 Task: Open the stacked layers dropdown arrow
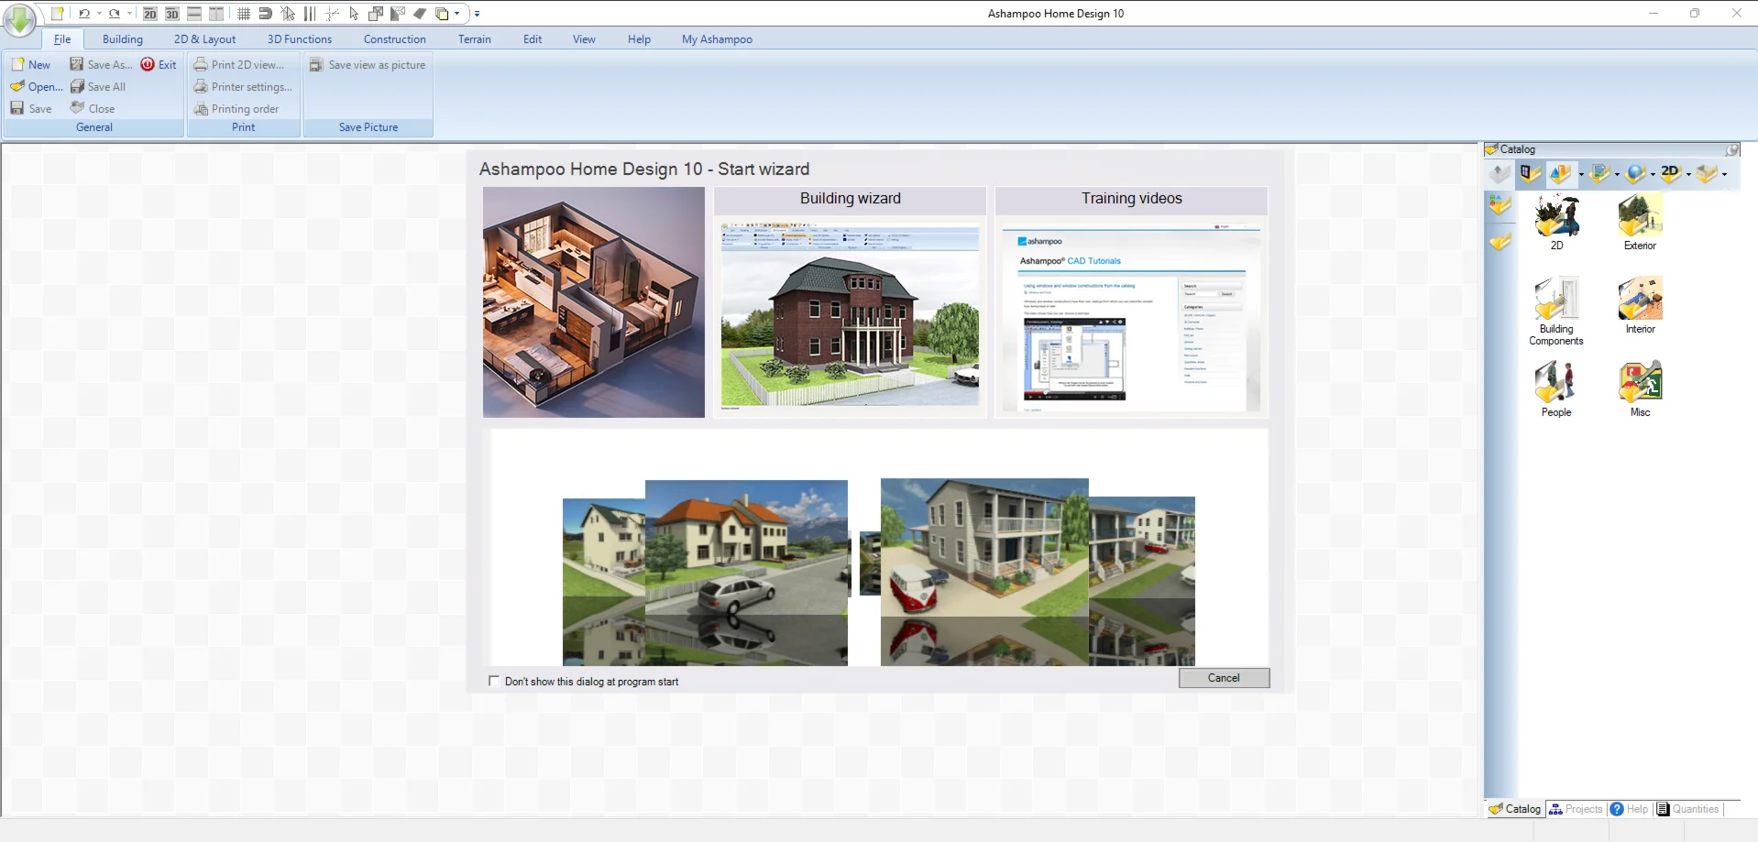coord(456,14)
